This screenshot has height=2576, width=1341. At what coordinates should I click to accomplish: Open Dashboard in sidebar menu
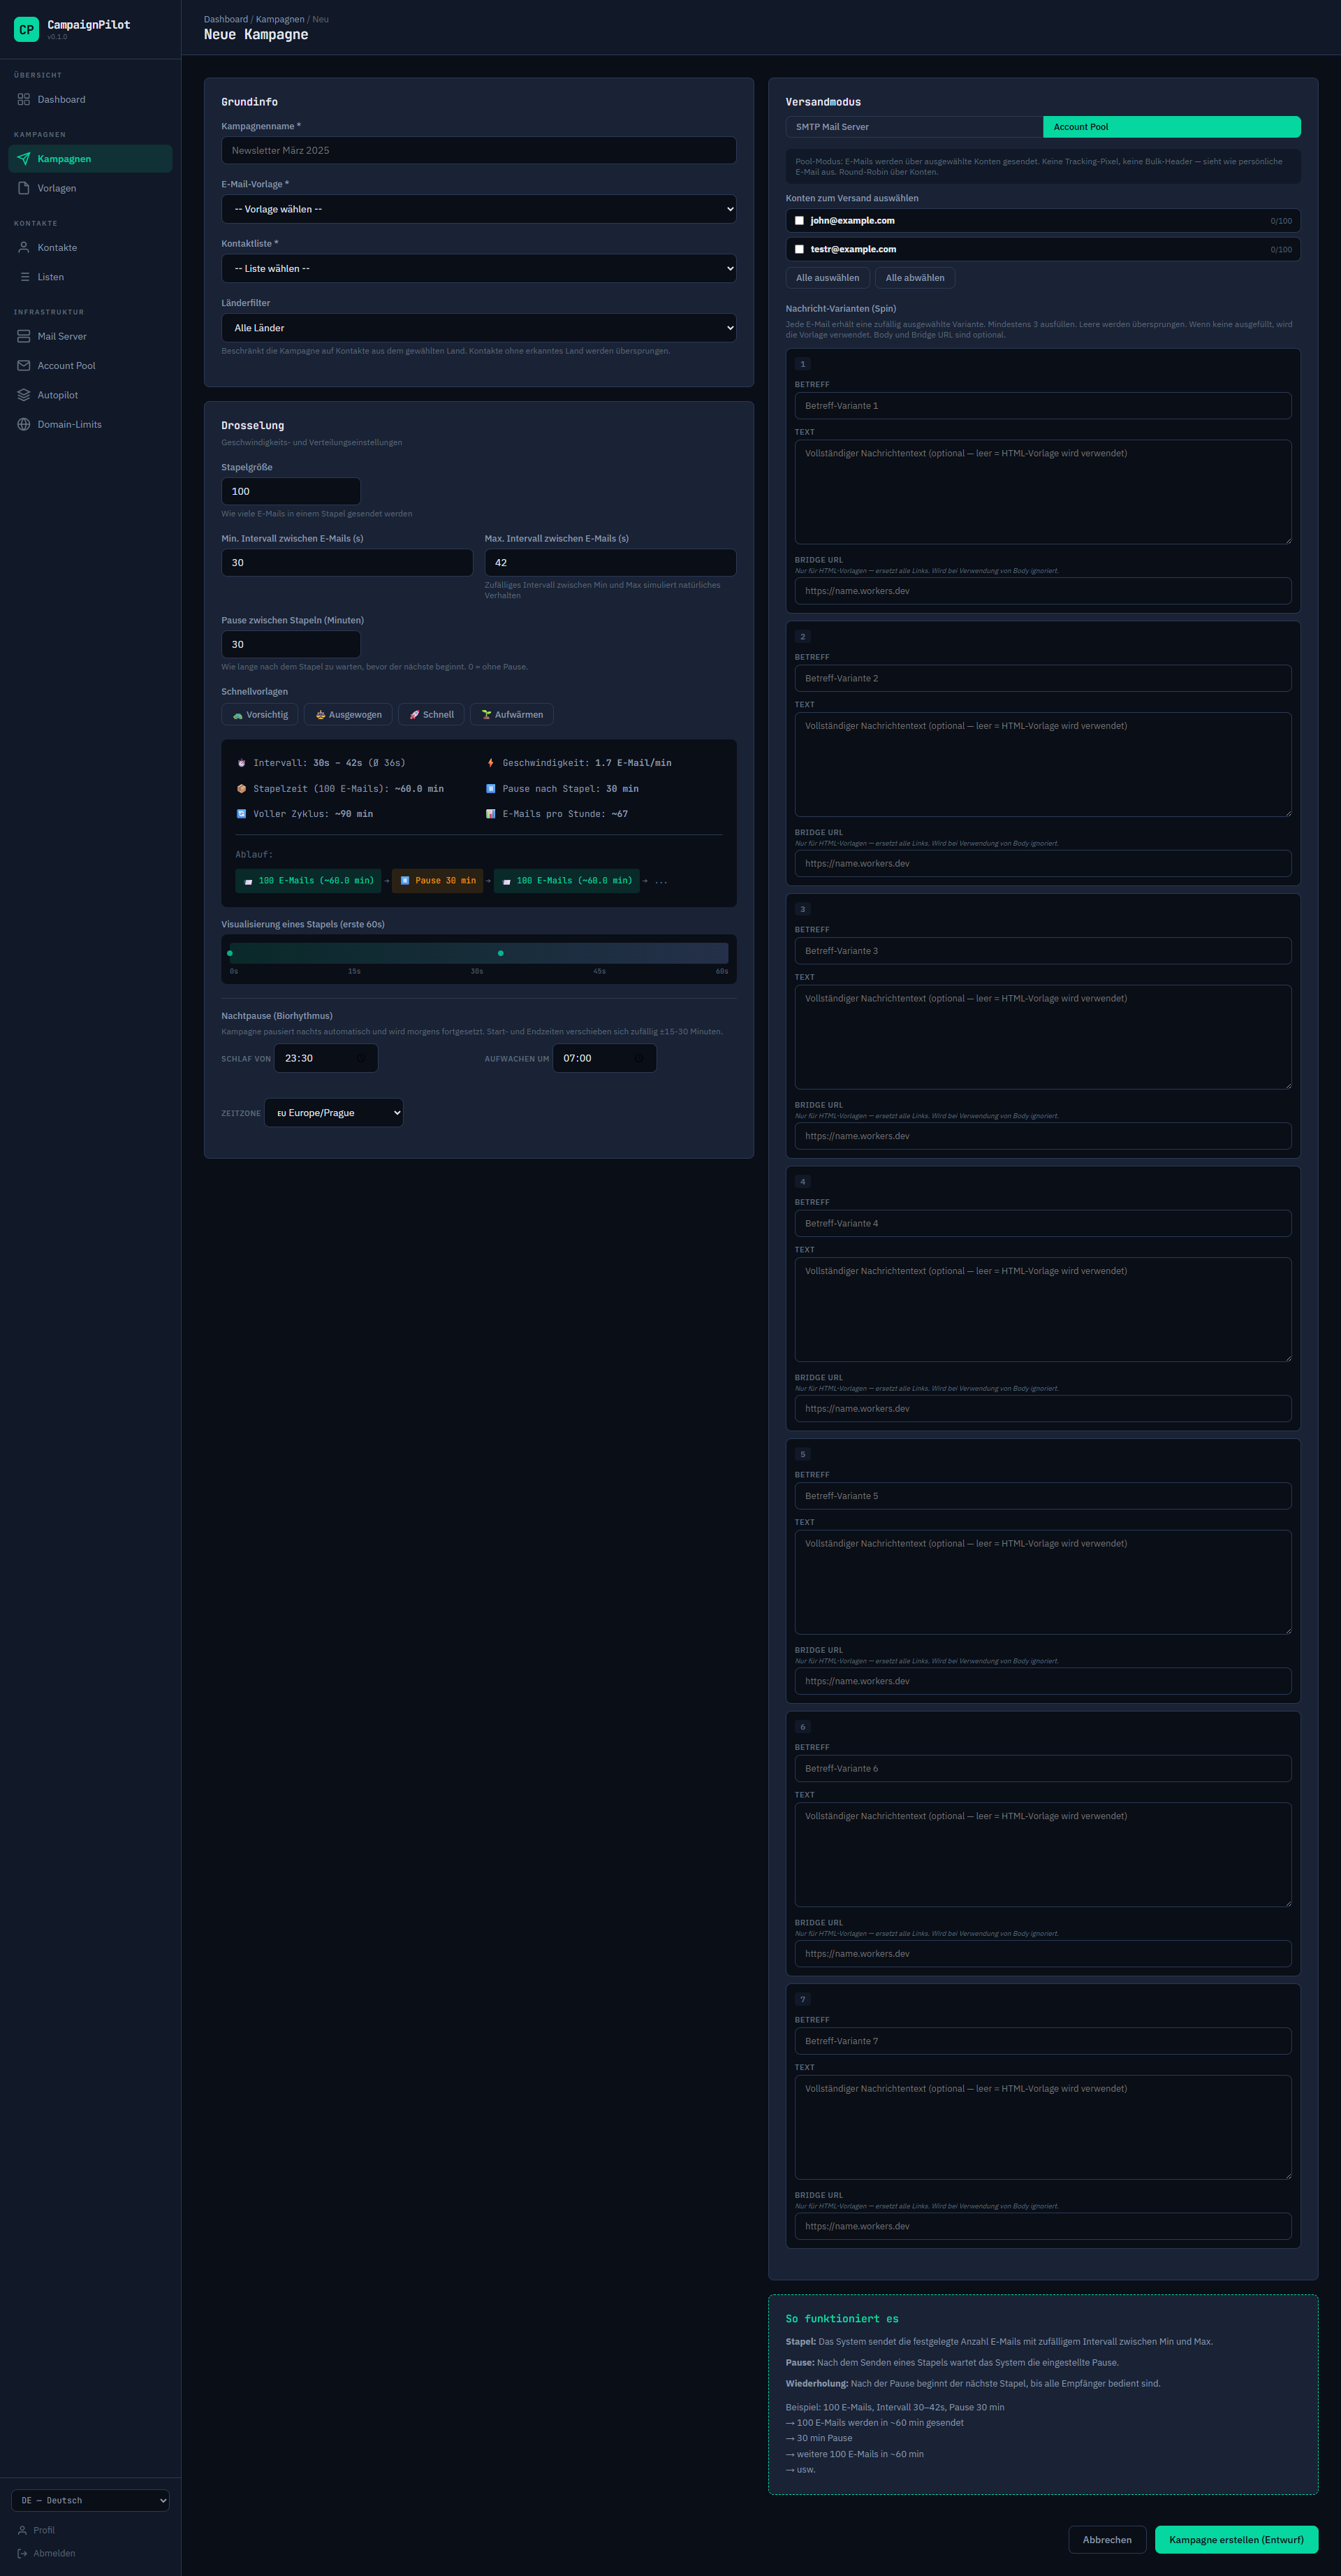(x=90, y=99)
